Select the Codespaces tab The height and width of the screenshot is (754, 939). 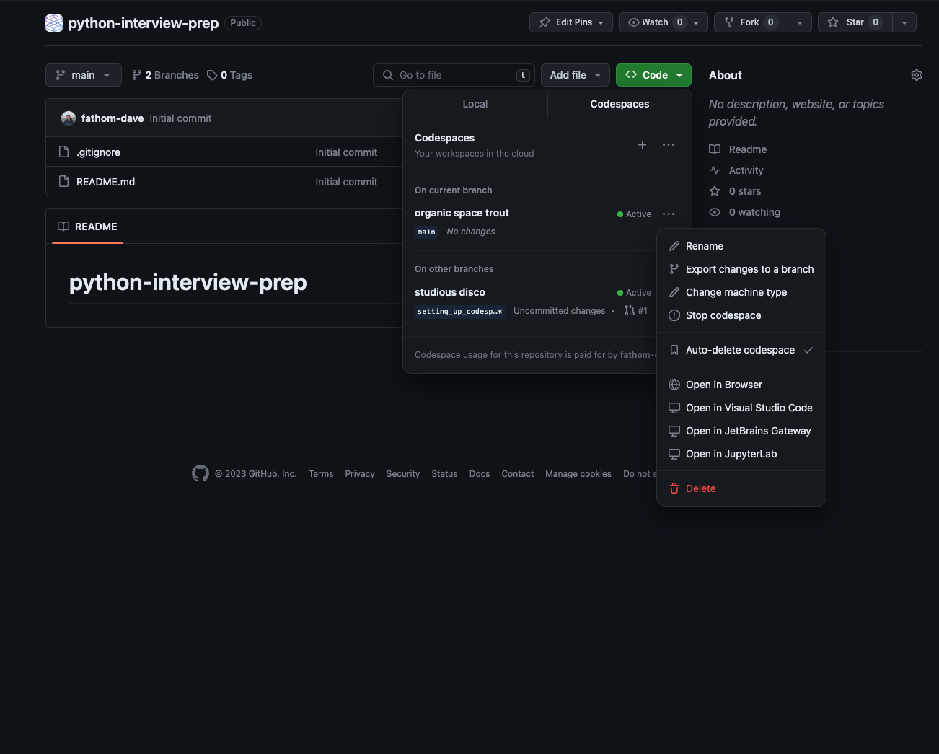(x=620, y=104)
